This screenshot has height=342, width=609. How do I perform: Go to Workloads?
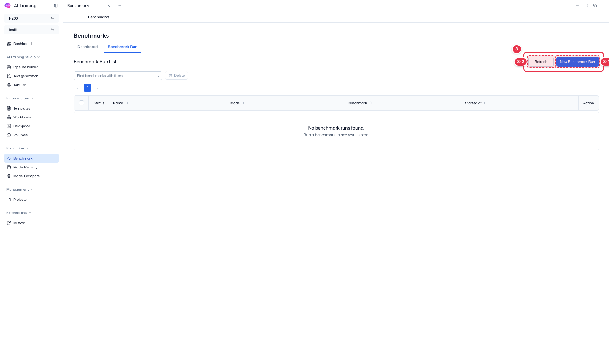click(x=31, y=117)
